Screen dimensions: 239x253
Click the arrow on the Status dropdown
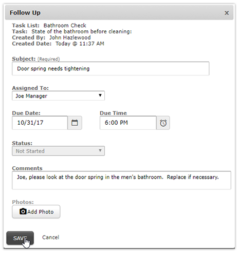coord(100,150)
